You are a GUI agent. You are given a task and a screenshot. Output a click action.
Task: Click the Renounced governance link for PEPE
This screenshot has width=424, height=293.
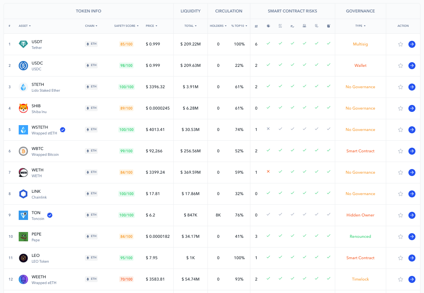click(x=361, y=237)
